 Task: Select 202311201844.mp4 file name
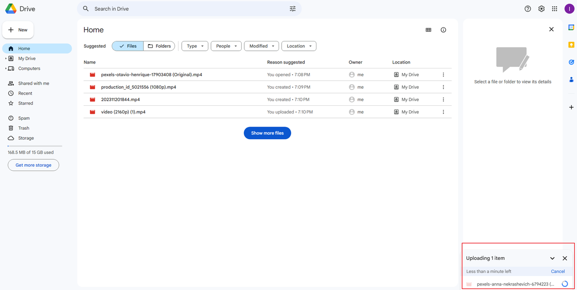120,100
